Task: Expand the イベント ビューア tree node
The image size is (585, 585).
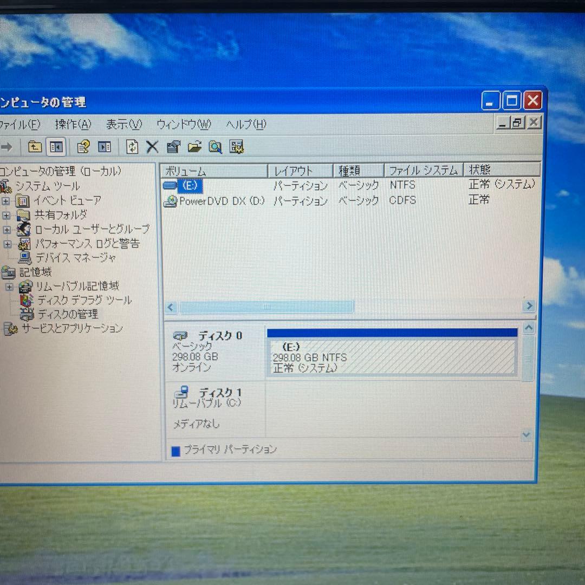Action: click(5, 200)
